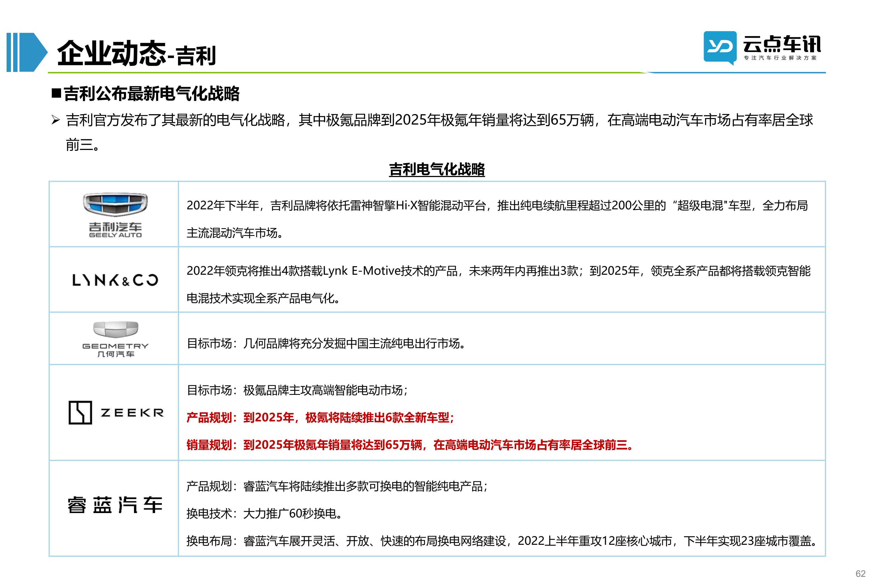Click the paragraph starting 吉利官方发布了其最新的电气化战略

(x=439, y=132)
